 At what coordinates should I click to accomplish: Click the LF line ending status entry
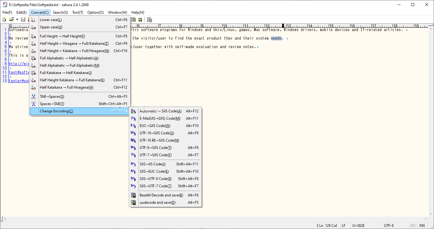344,226
